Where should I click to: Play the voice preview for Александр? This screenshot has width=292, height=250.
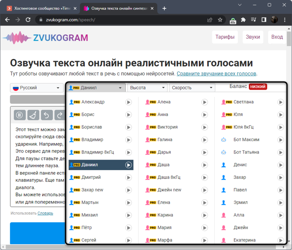click(x=129, y=102)
